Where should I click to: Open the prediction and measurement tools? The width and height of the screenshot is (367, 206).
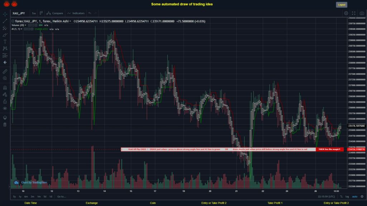[5, 55]
